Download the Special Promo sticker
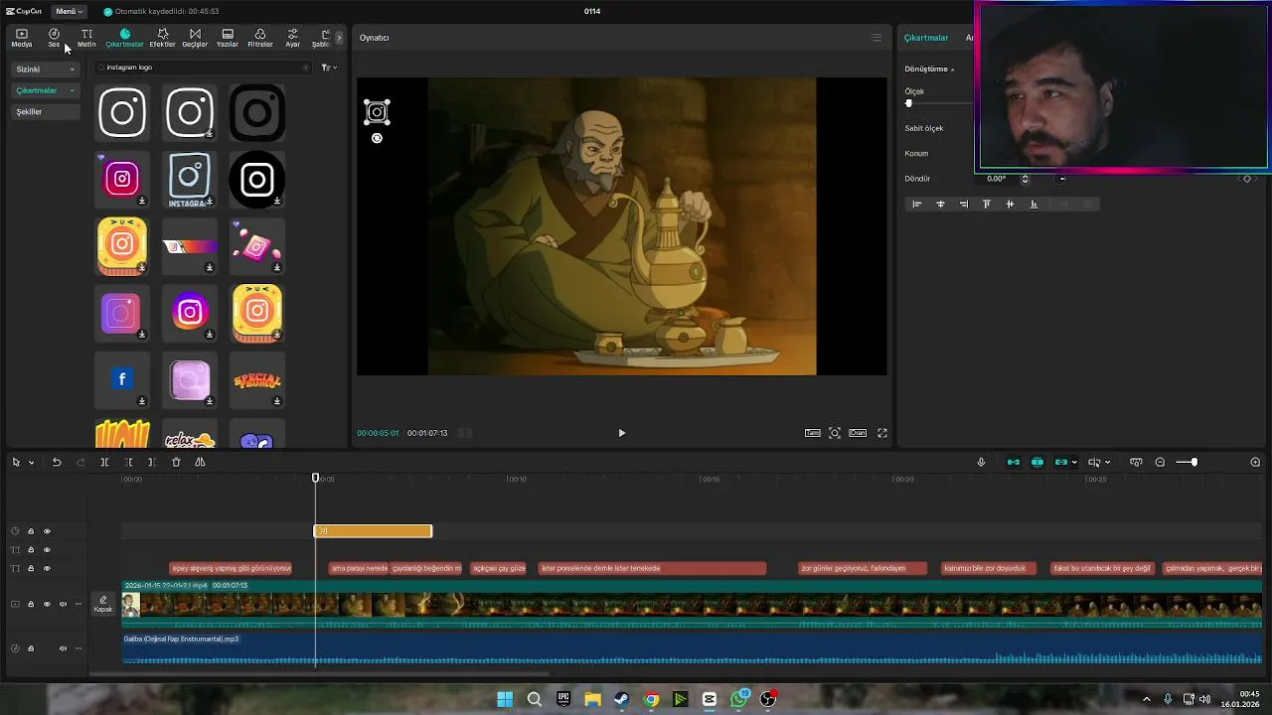 [x=277, y=401]
